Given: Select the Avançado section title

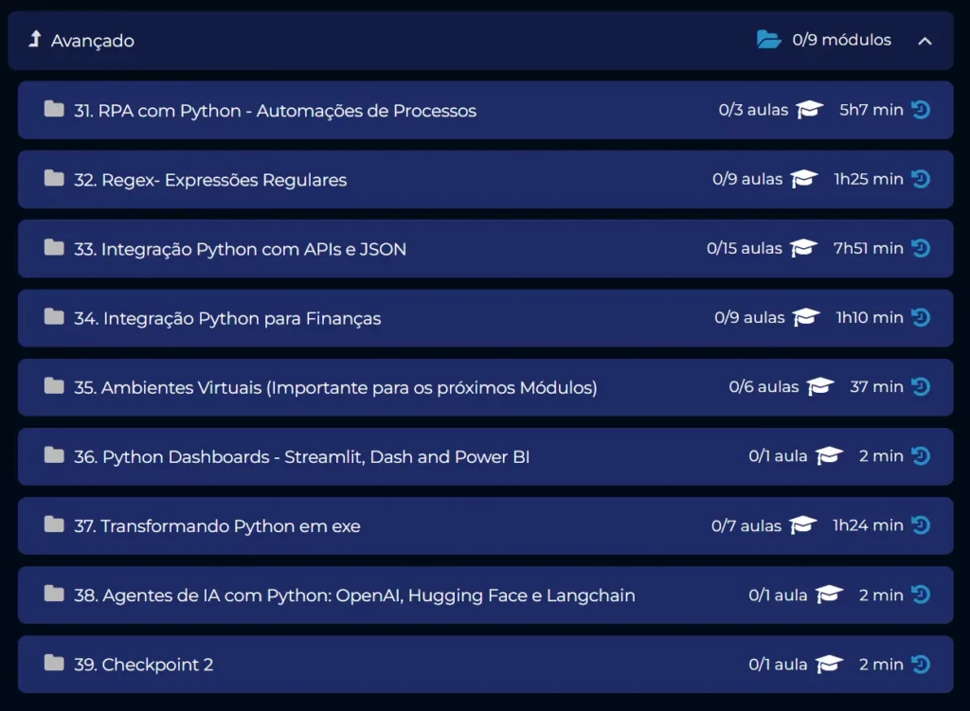Looking at the screenshot, I should [93, 41].
